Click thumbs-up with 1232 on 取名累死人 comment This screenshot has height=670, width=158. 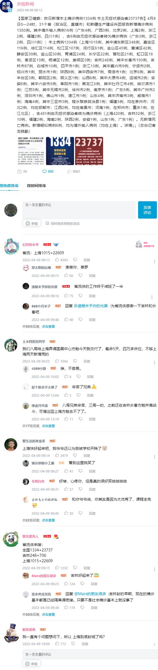point(57,568)
